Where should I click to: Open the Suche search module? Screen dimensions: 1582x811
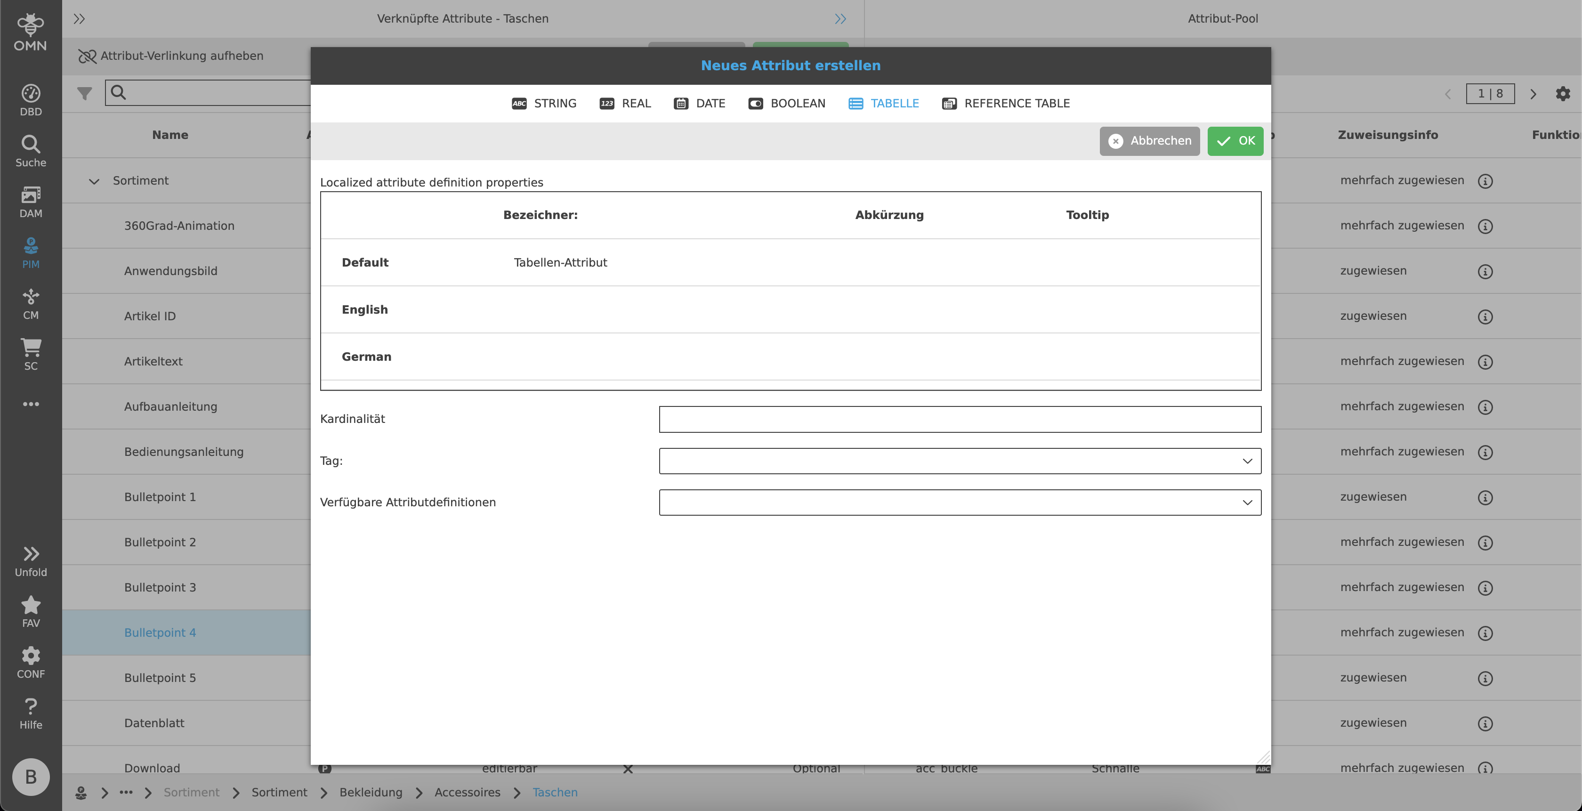(31, 151)
